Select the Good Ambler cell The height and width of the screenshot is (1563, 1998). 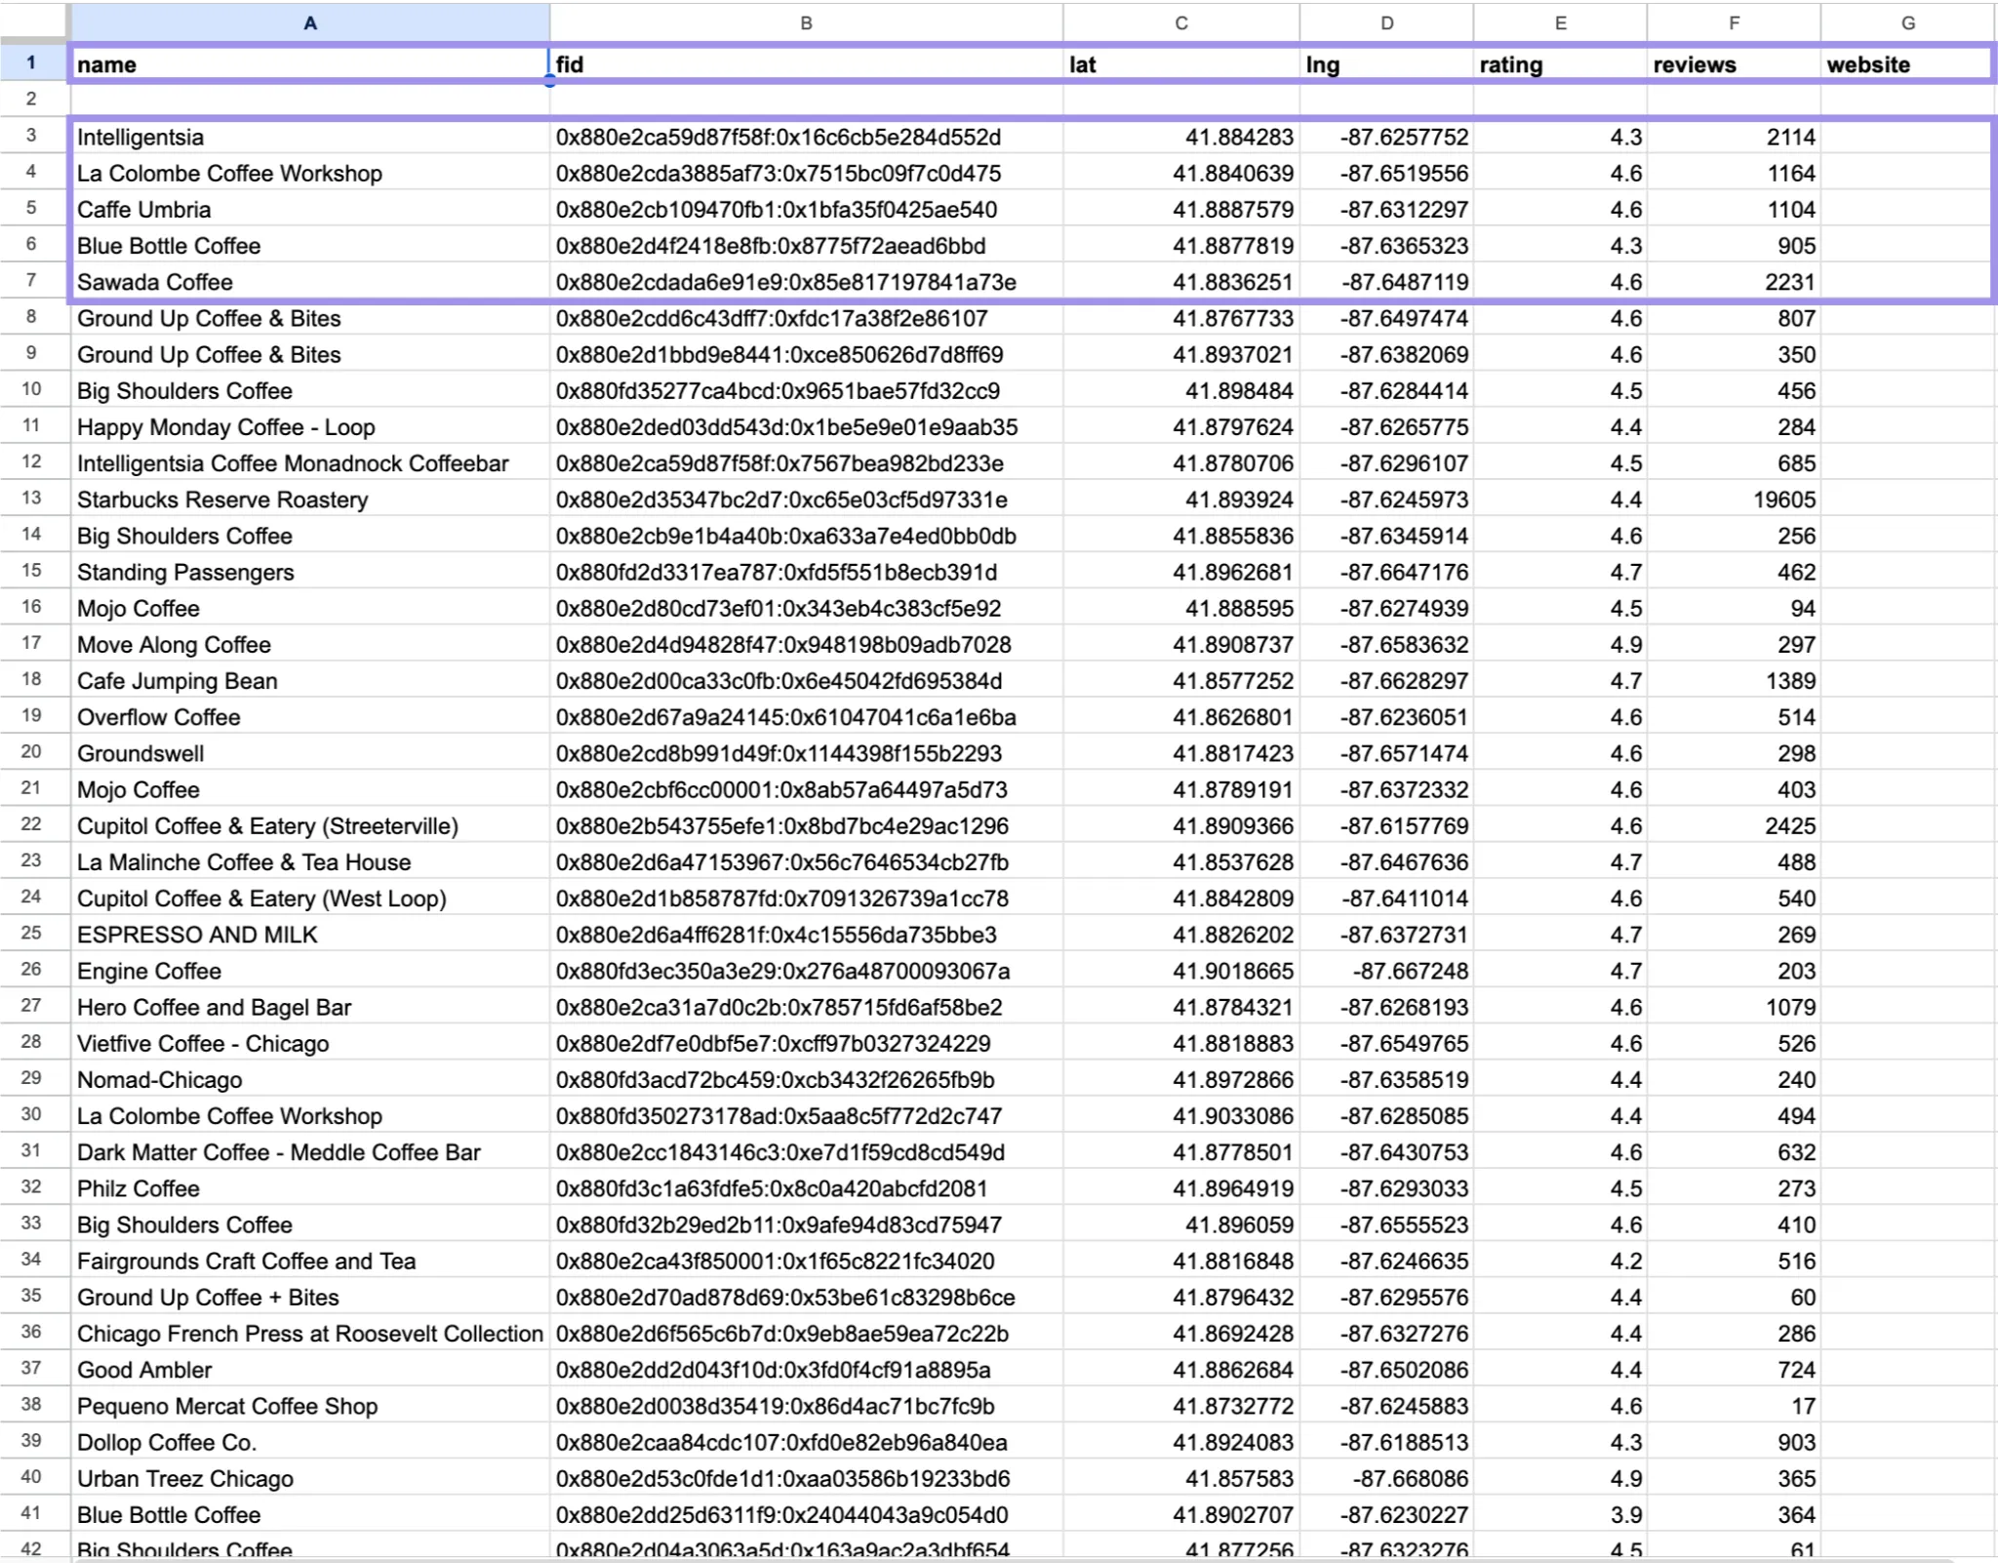(x=309, y=1369)
